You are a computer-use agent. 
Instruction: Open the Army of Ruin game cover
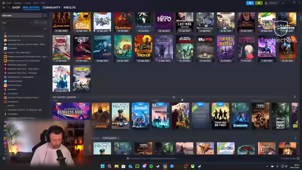(226, 49)
